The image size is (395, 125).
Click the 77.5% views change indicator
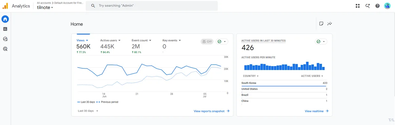click(81, 52)
